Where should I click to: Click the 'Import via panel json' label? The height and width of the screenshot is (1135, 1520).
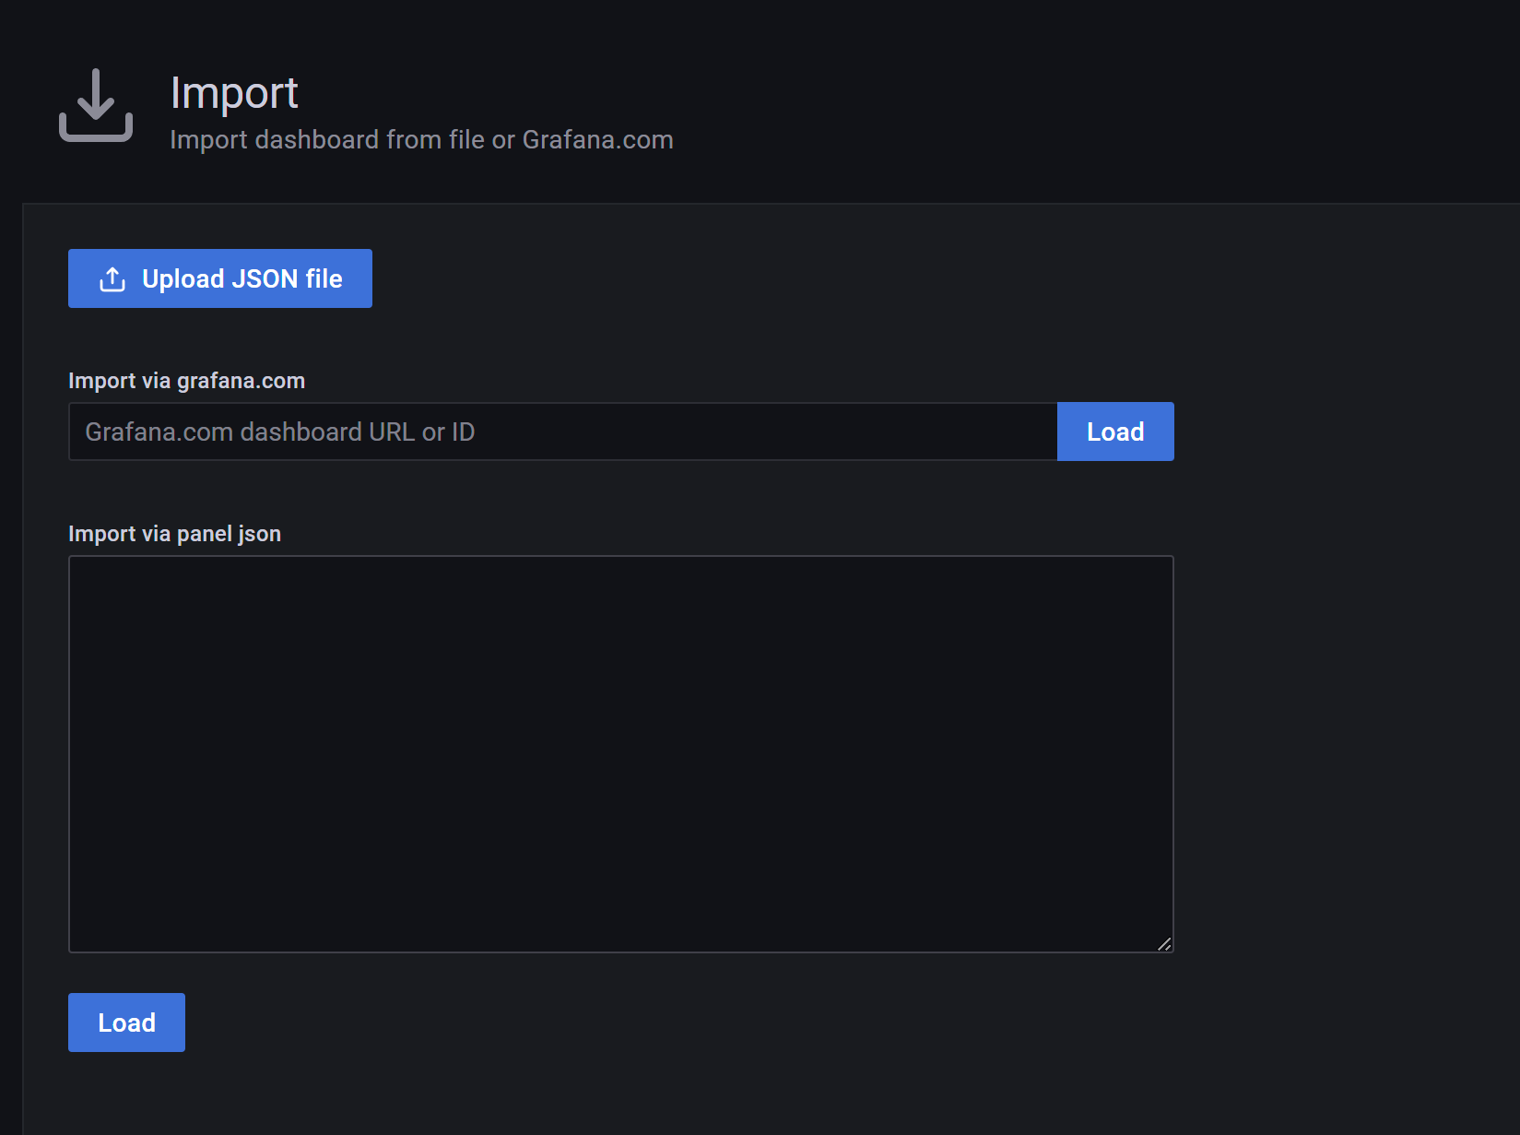(x=174, y=534)
